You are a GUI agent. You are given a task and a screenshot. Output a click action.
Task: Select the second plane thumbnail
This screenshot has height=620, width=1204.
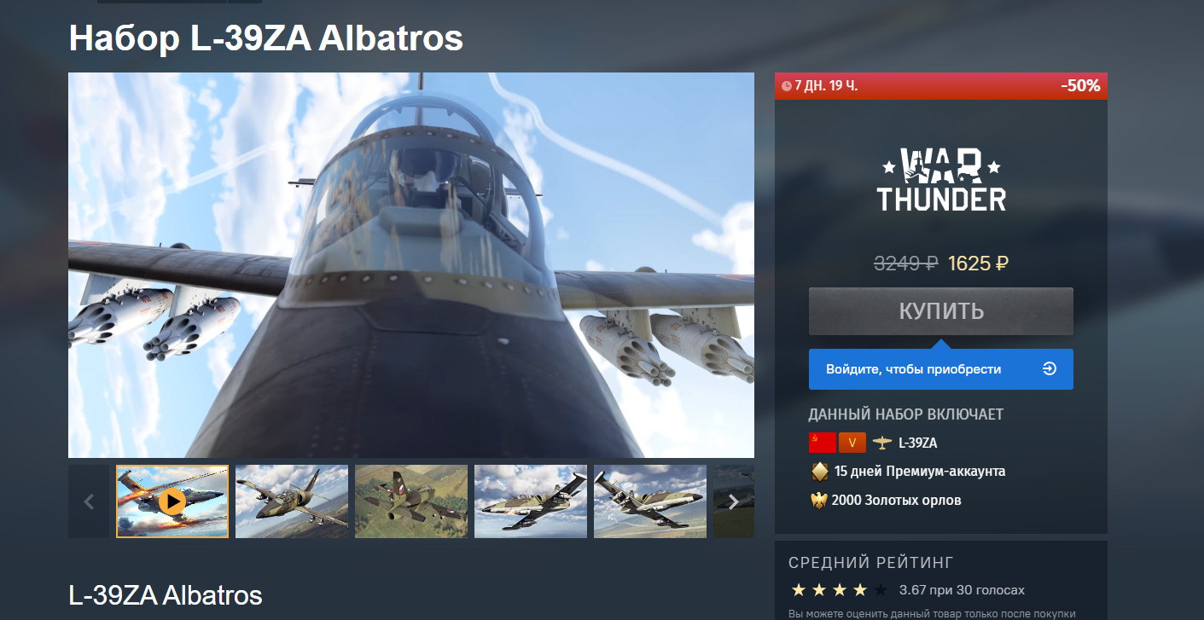[x=292, y=501]
